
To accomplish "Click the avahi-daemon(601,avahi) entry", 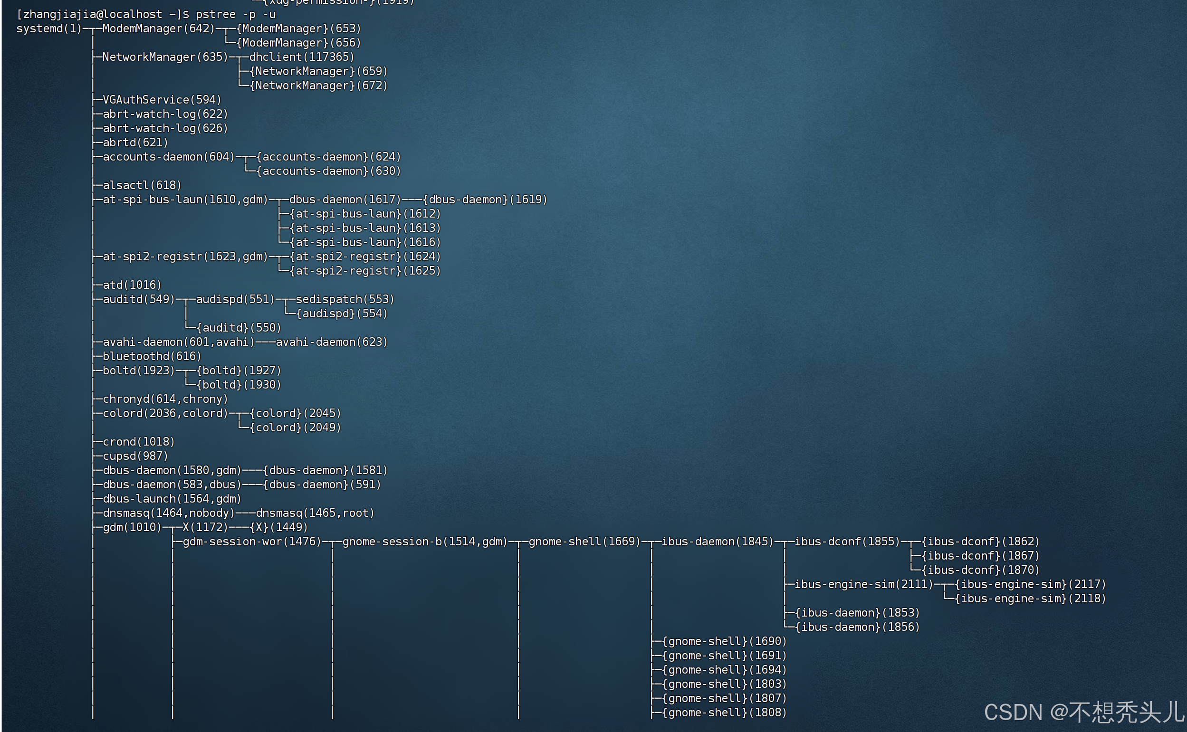I will pos(178,342).
